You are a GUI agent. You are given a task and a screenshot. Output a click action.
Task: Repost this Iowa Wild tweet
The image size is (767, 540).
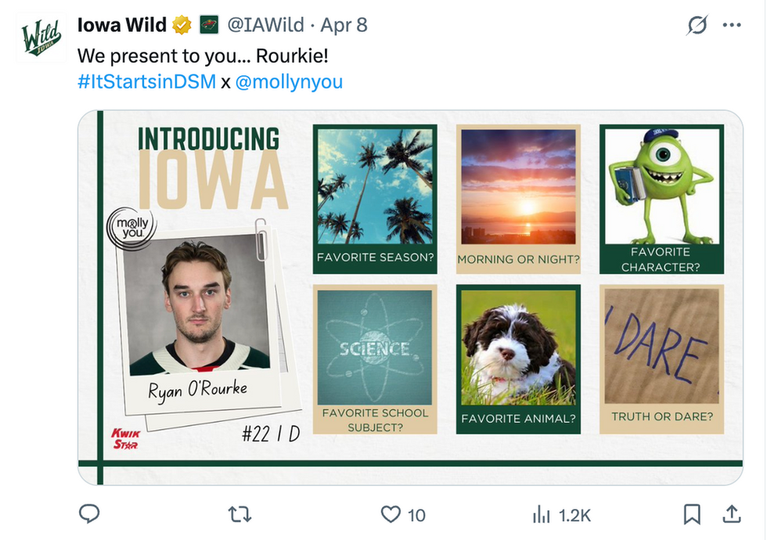tap(239, 513)
